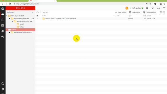Viewport: 167px width, 94px height.
Task: Select the Cloud Drive sidebar icon
Action: click(x=3, y=14)
